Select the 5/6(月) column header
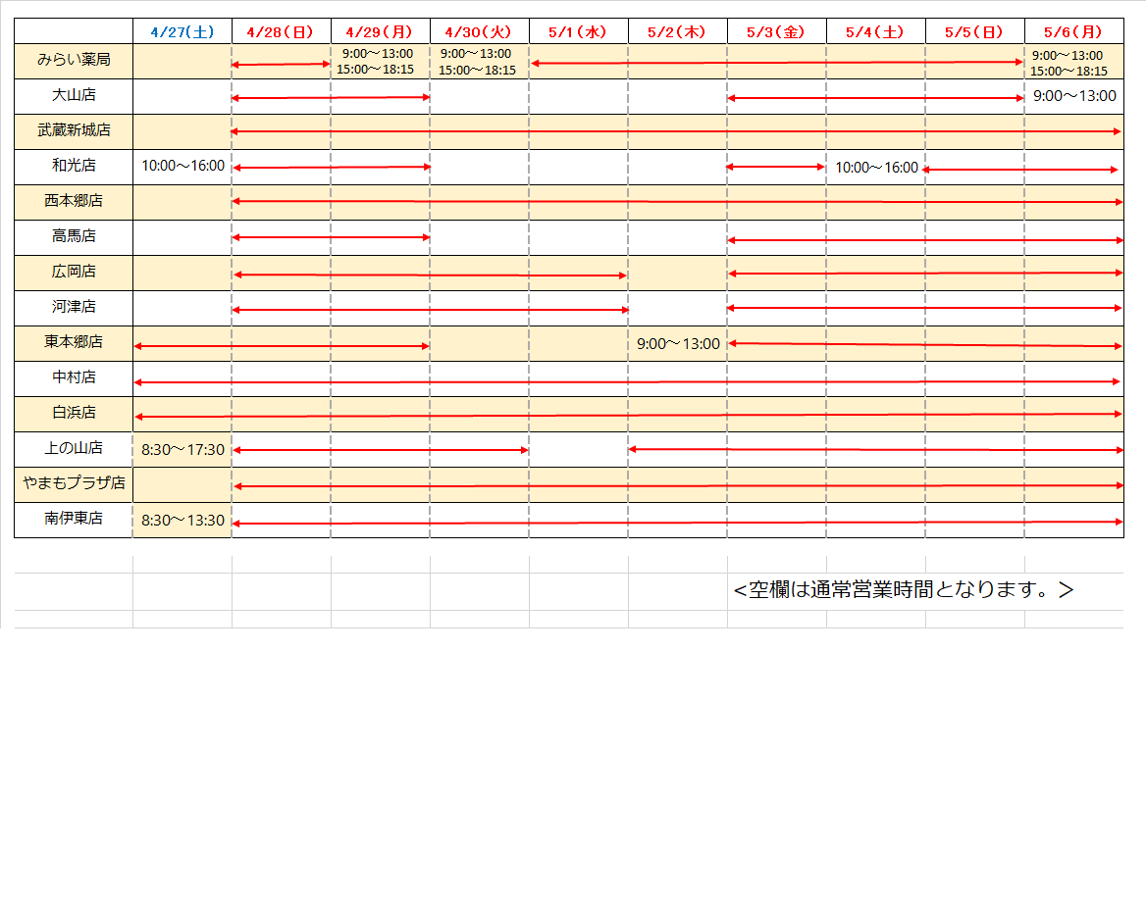The image size is (1146, 902). click(1073, 31)
